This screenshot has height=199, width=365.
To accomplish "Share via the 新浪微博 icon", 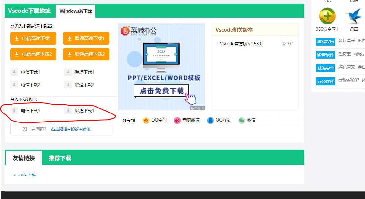I will pos(177,120).
